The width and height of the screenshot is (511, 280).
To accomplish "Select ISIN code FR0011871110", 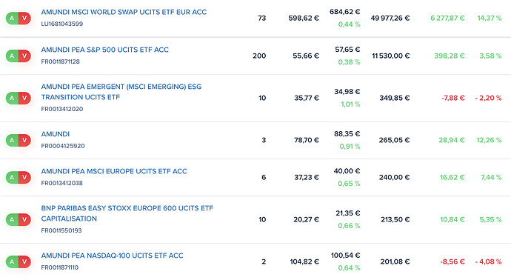I will pyautogui.click(x=60, y=267).
